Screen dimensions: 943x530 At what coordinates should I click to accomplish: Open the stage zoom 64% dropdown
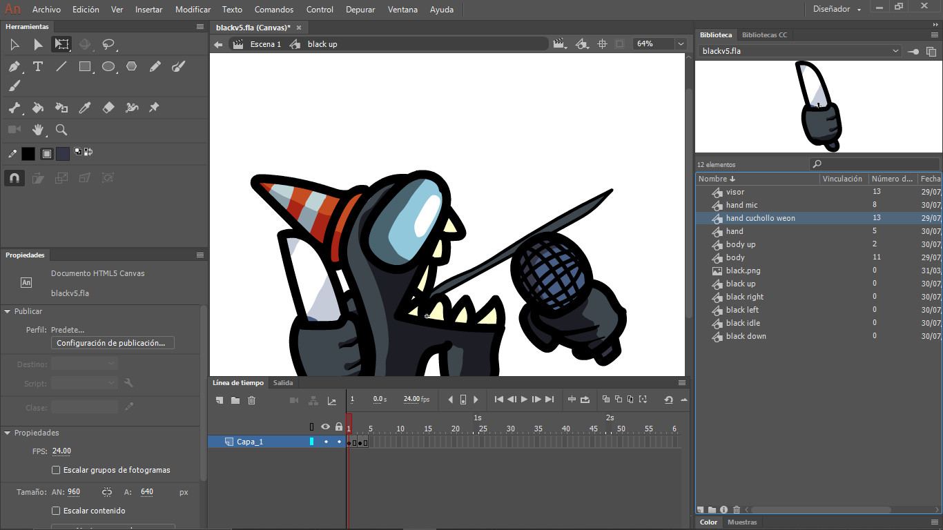click(681, 43)
